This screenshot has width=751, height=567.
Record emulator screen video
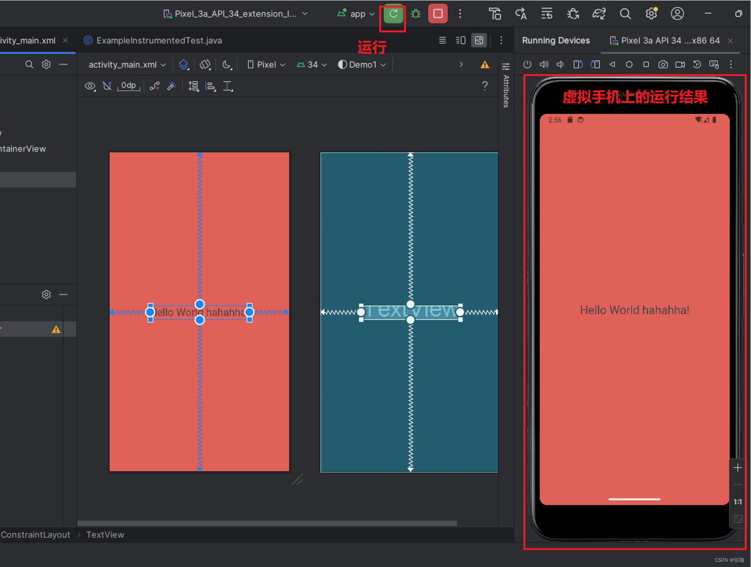click(680, 64)
